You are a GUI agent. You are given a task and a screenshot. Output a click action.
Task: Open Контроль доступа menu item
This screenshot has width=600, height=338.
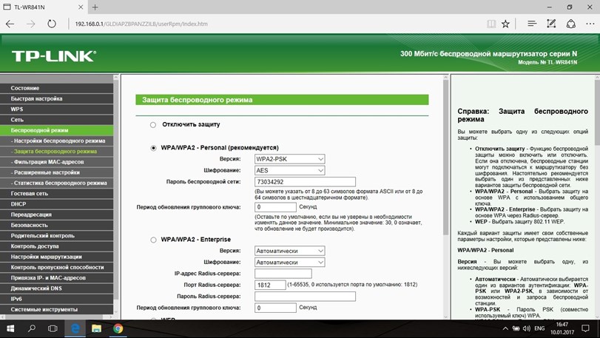pyautogui.click(x=57, y=246)
